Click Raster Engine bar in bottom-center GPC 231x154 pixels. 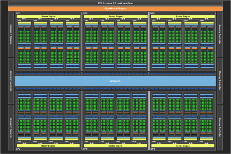(x=115, y=146)
